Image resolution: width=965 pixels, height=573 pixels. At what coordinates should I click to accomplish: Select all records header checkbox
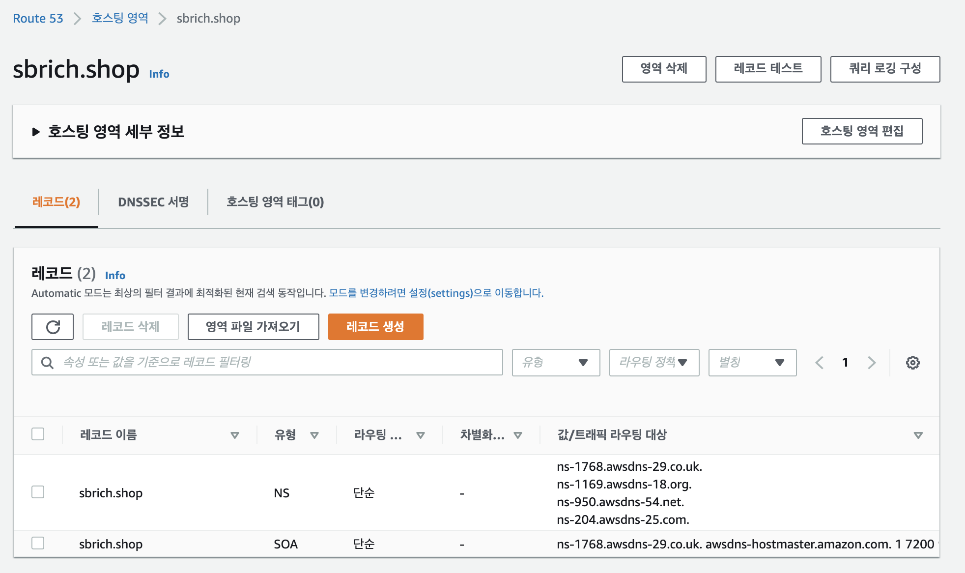coord(38,434)
